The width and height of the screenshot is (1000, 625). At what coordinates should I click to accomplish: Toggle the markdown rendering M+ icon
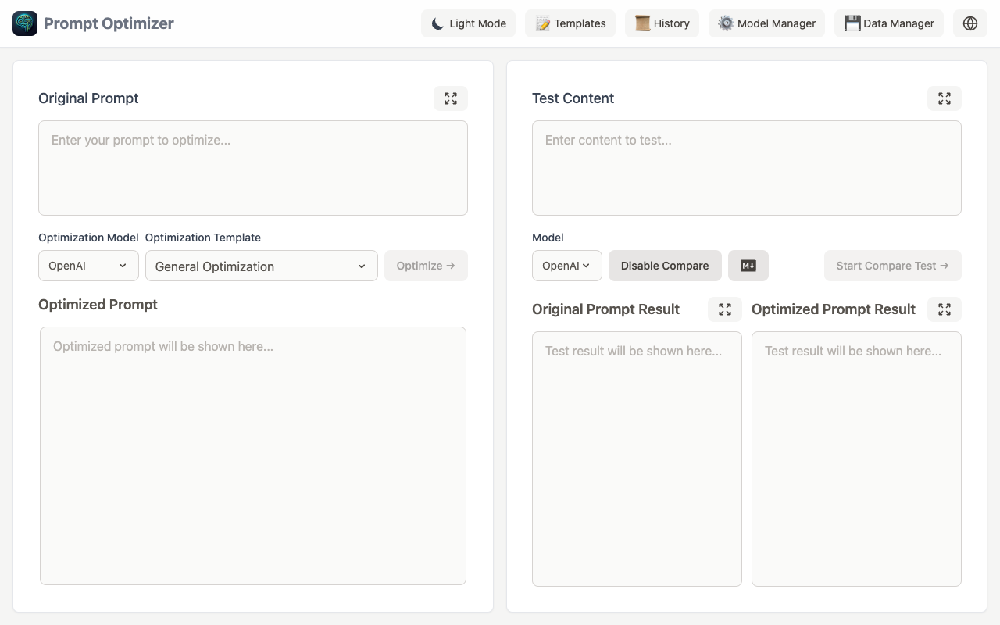click(748, 266)
